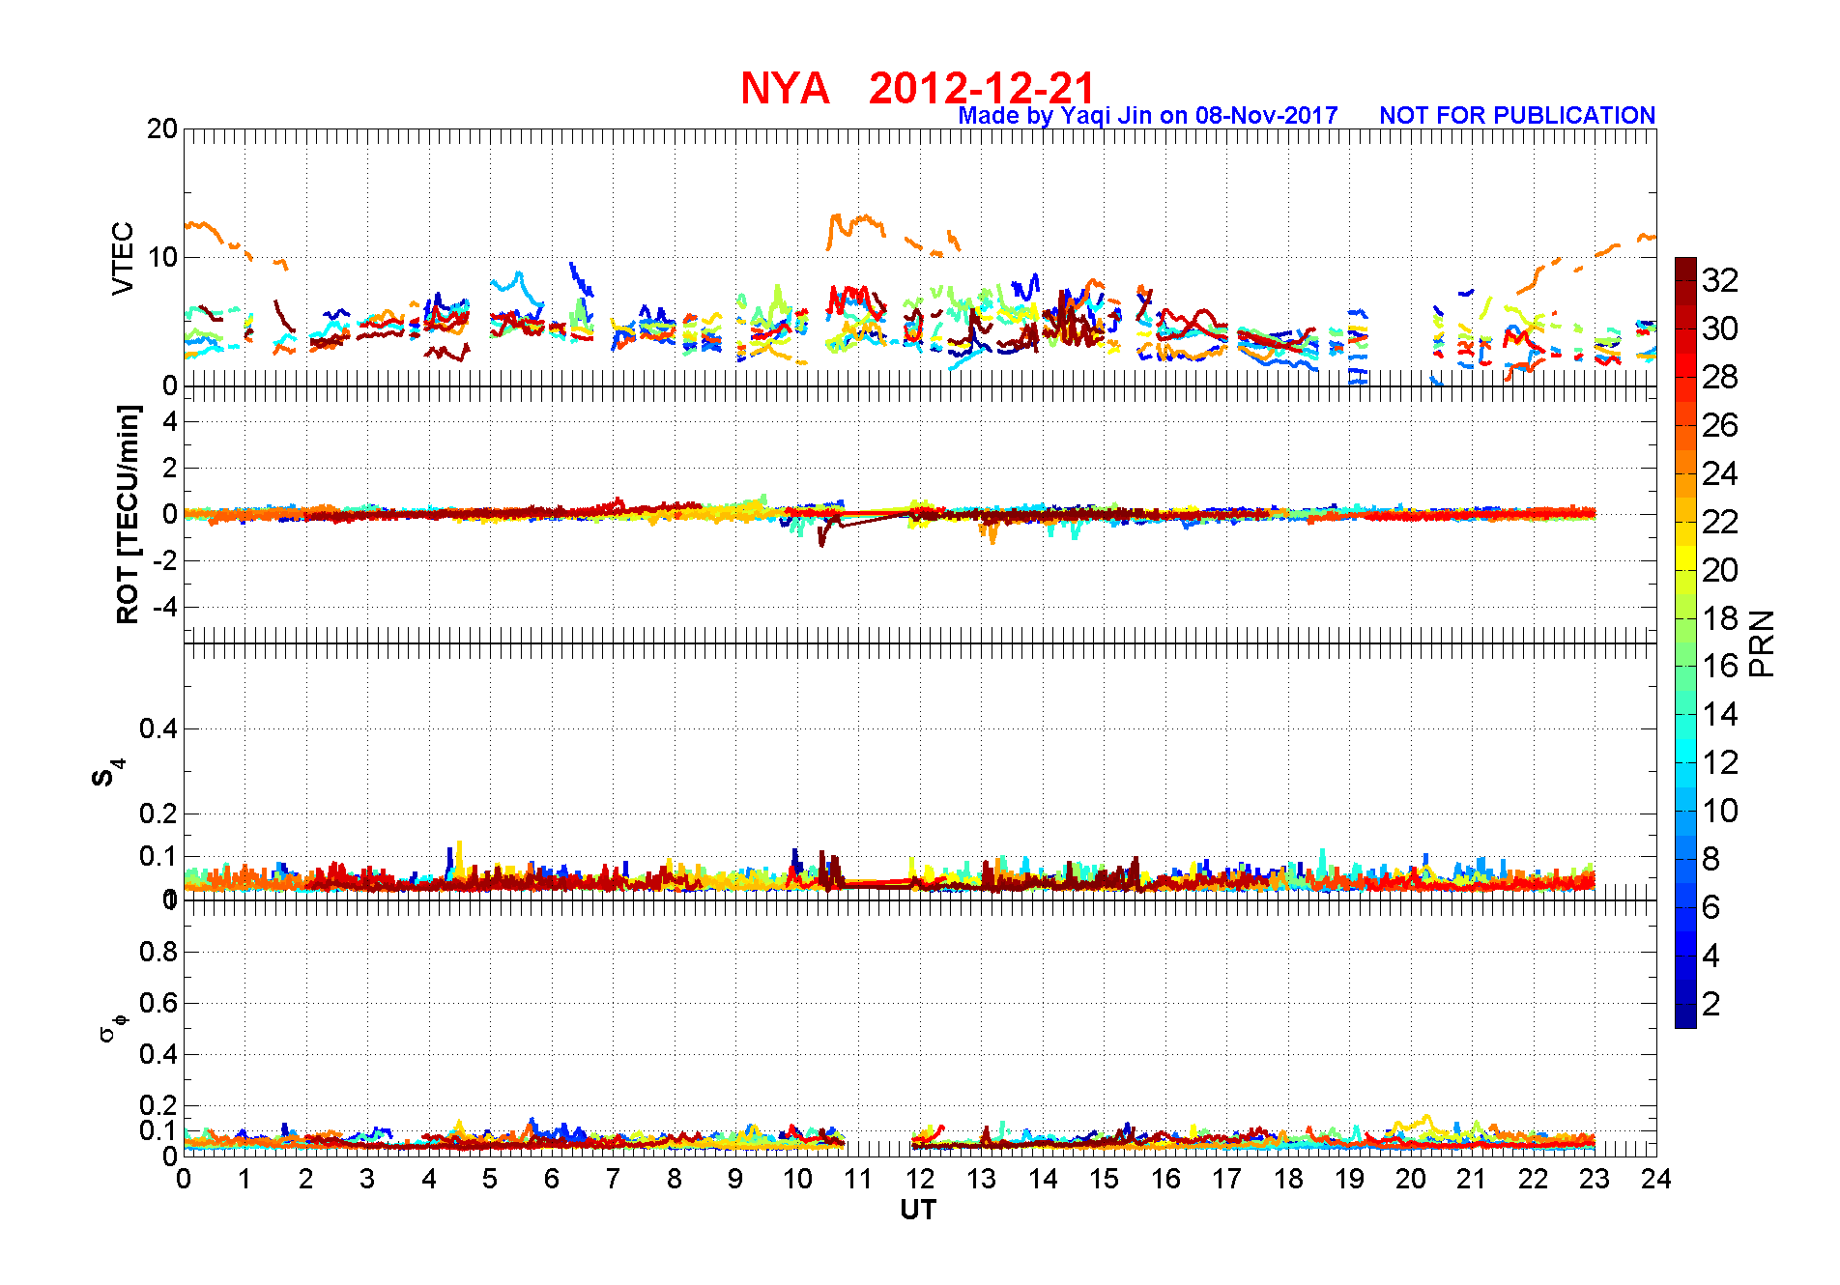Click the ROT axis tick label 4
This screenshot has height=1285, width=1840.
pyautogui.click(x=170, y=421)
